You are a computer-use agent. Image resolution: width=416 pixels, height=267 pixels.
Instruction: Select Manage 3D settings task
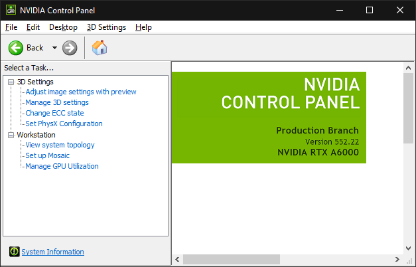click(x=57, y=102)
